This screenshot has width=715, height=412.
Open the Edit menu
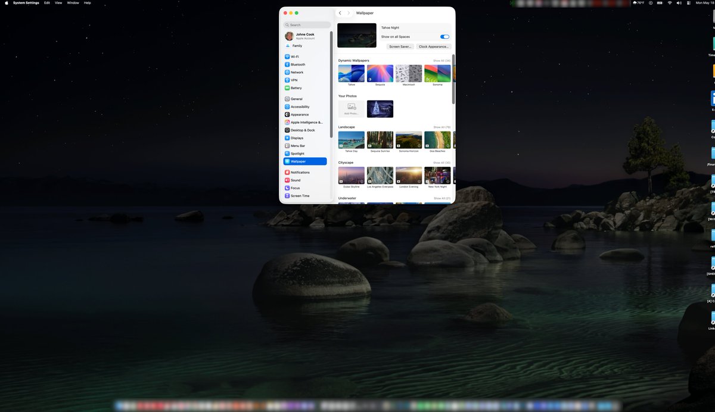coord(47,3)
